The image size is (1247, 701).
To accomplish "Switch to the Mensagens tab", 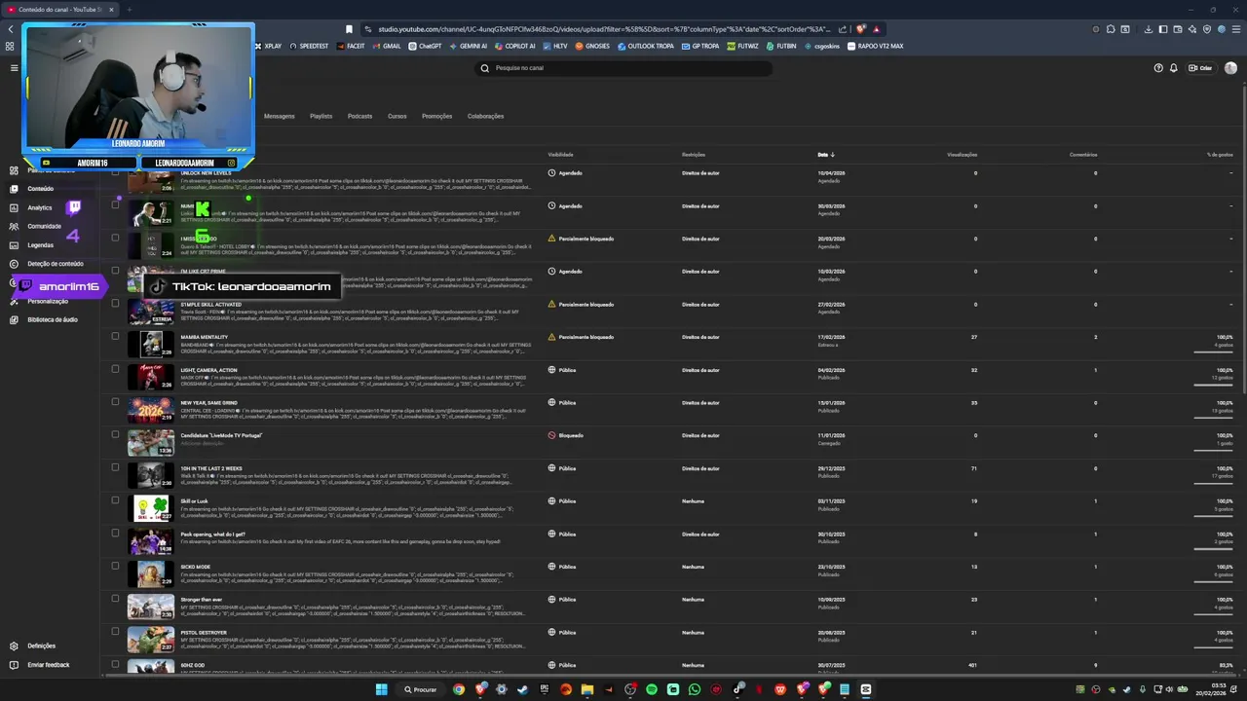I will (x=279, y=116).
